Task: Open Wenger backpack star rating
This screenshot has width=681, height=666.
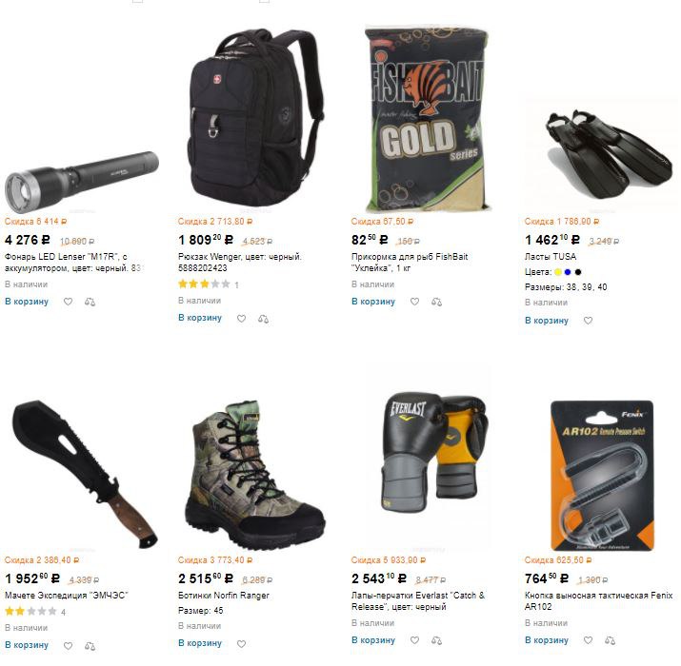Action: (x=204, y=284)
